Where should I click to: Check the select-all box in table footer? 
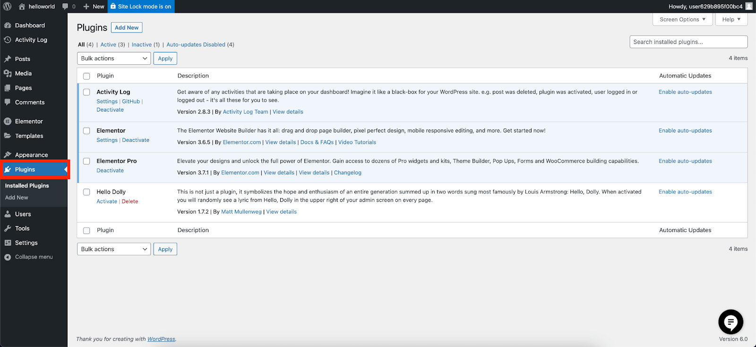pos(86,231)
